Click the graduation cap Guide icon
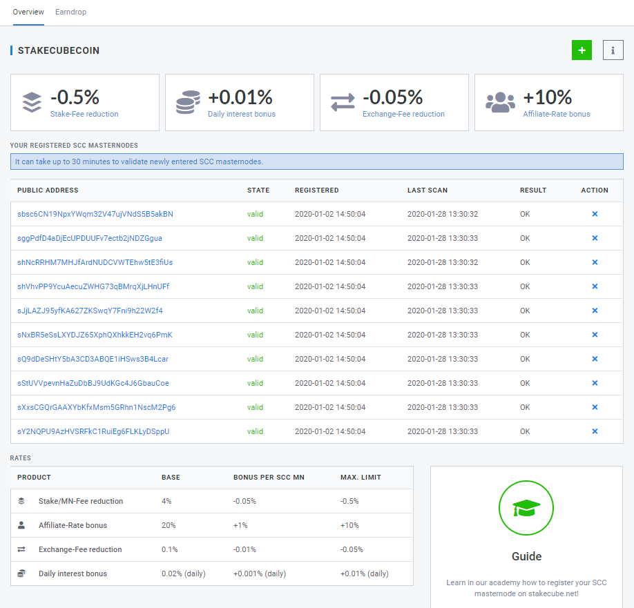 click(526, 508)
